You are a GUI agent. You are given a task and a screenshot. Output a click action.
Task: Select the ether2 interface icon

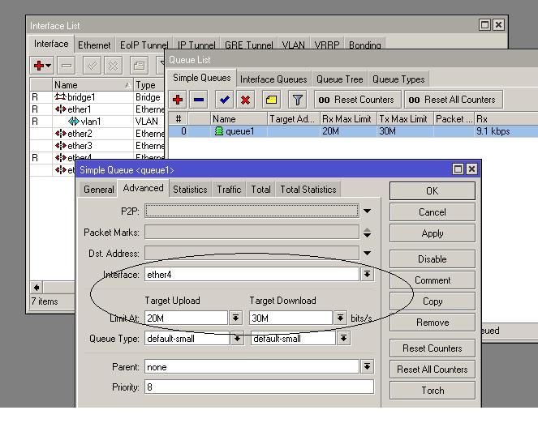tap(60, 134)
